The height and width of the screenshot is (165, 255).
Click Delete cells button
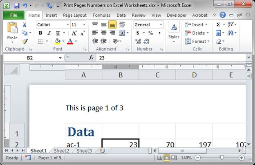(197, 33)
